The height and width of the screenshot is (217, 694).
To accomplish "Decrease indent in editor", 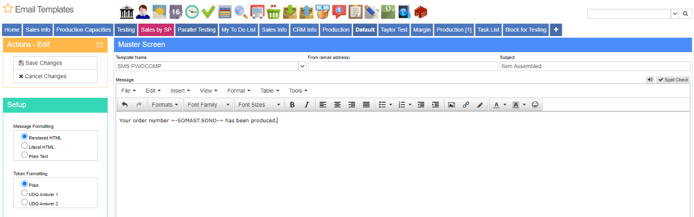I will pos(421,105).
